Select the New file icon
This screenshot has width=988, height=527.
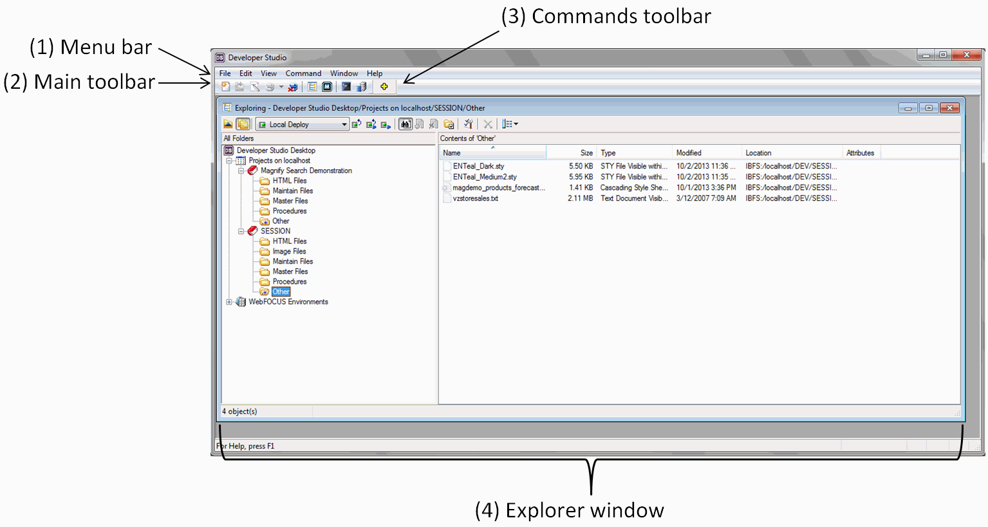(x=227, y=86)
